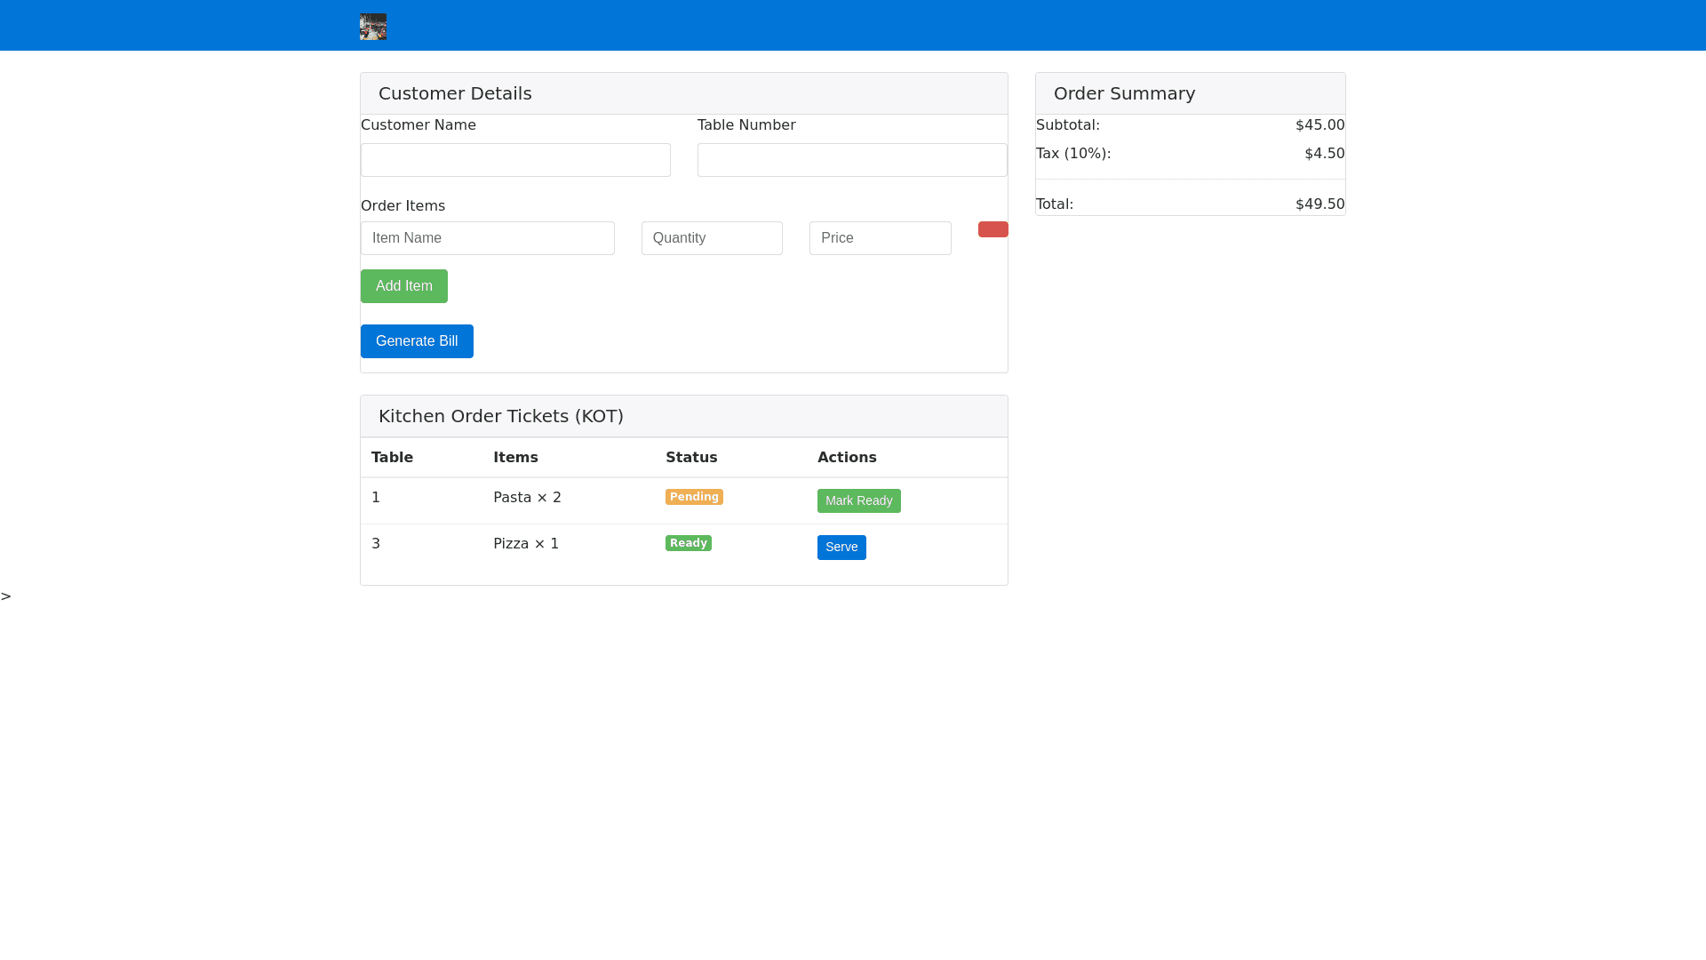Click the Customer Details panel heading

[x=455, y=93]
